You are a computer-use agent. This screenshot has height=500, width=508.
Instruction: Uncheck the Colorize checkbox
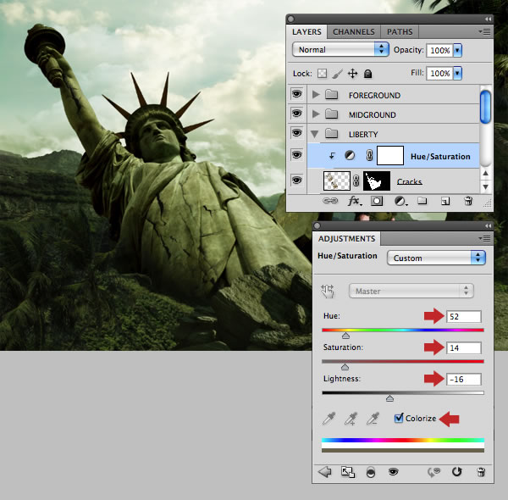tap(399, 418)
